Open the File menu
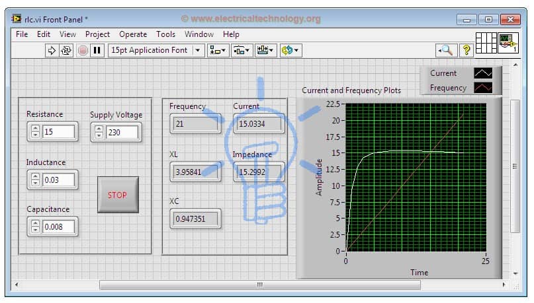Image resolution: width=534 pixels, height=303 pixels. [22, 34]
